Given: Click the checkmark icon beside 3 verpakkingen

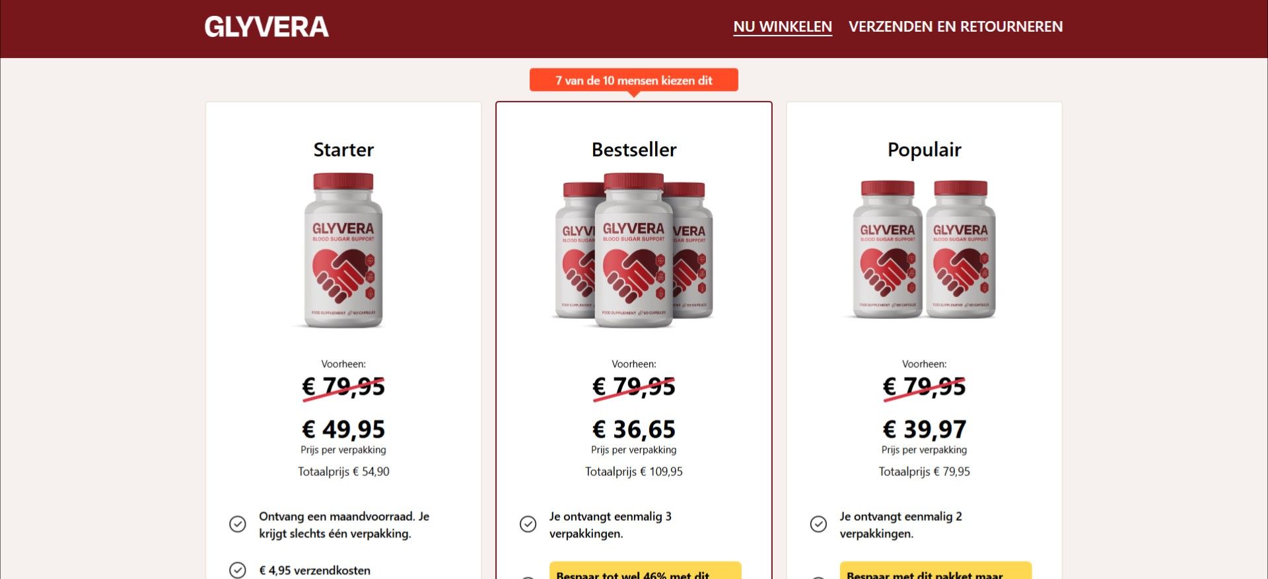Looking at the screenshot, I should pos(528,524).
